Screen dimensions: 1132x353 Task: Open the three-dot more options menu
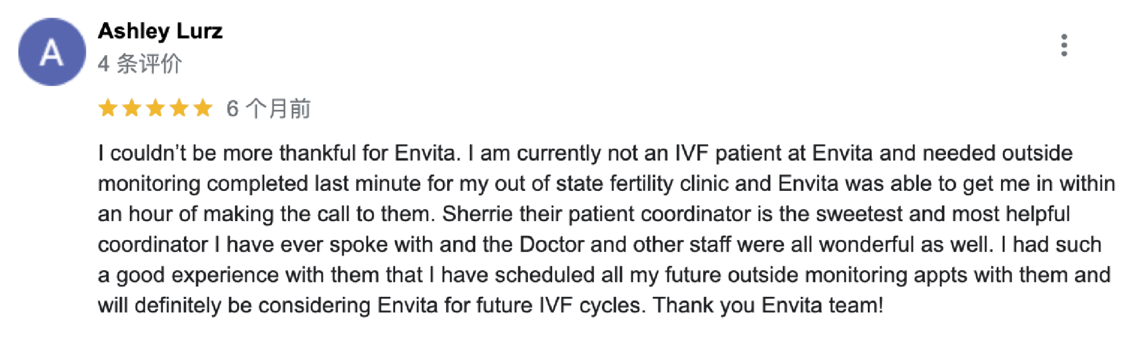coord(1063,45)
